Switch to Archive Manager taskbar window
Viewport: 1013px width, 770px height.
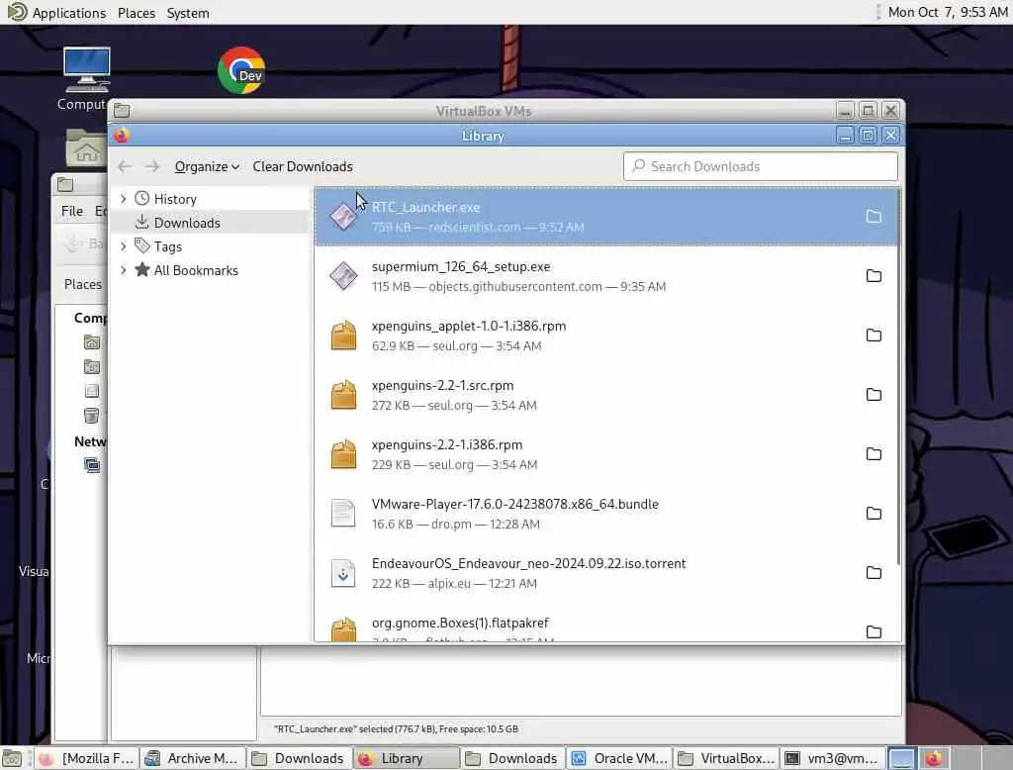(x=193, y=758)
